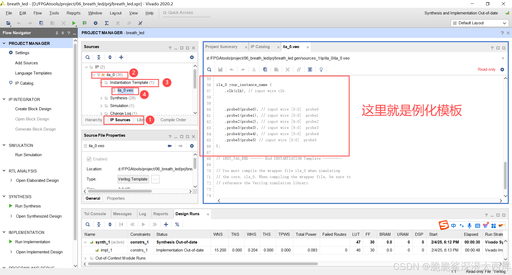Expand Open Elaborated Design
Screen dimensions: 512x275
11,180
